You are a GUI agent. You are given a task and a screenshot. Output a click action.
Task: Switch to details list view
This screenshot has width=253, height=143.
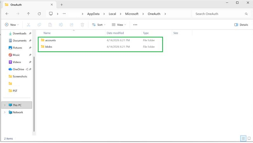tap(243, 138)
